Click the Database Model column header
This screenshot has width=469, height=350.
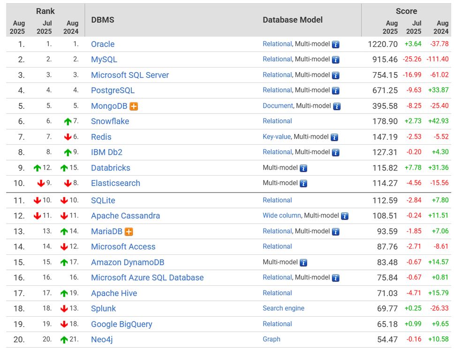(x=293, y=20)
